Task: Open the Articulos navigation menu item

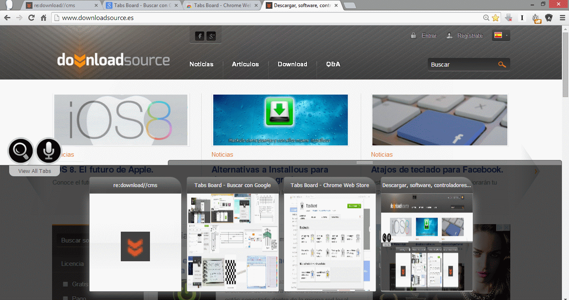Action: tap(245, 64)
